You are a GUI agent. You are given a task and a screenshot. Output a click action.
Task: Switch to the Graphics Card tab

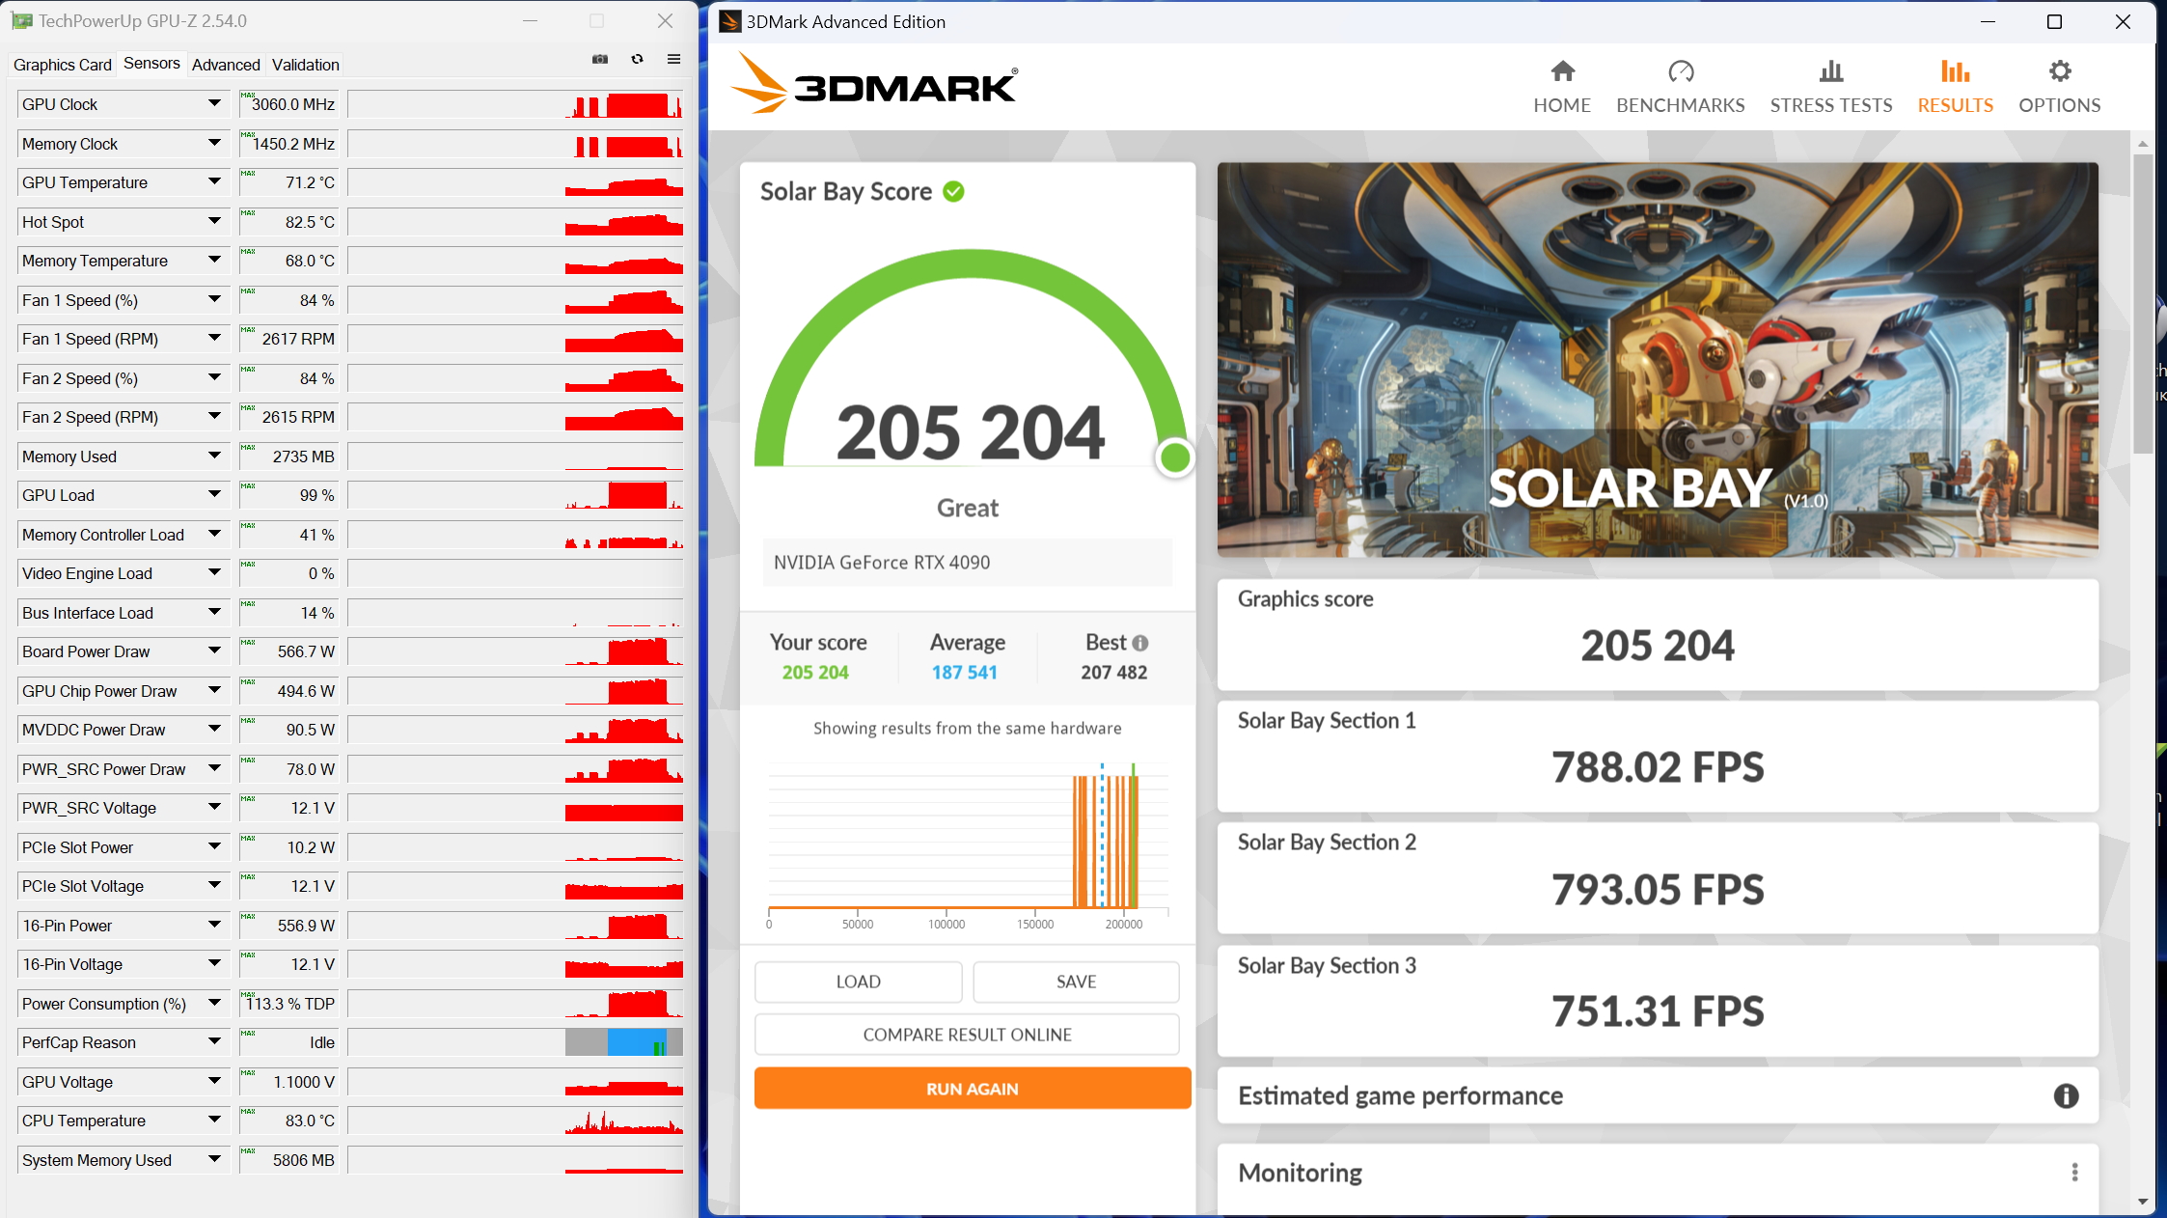63,65
